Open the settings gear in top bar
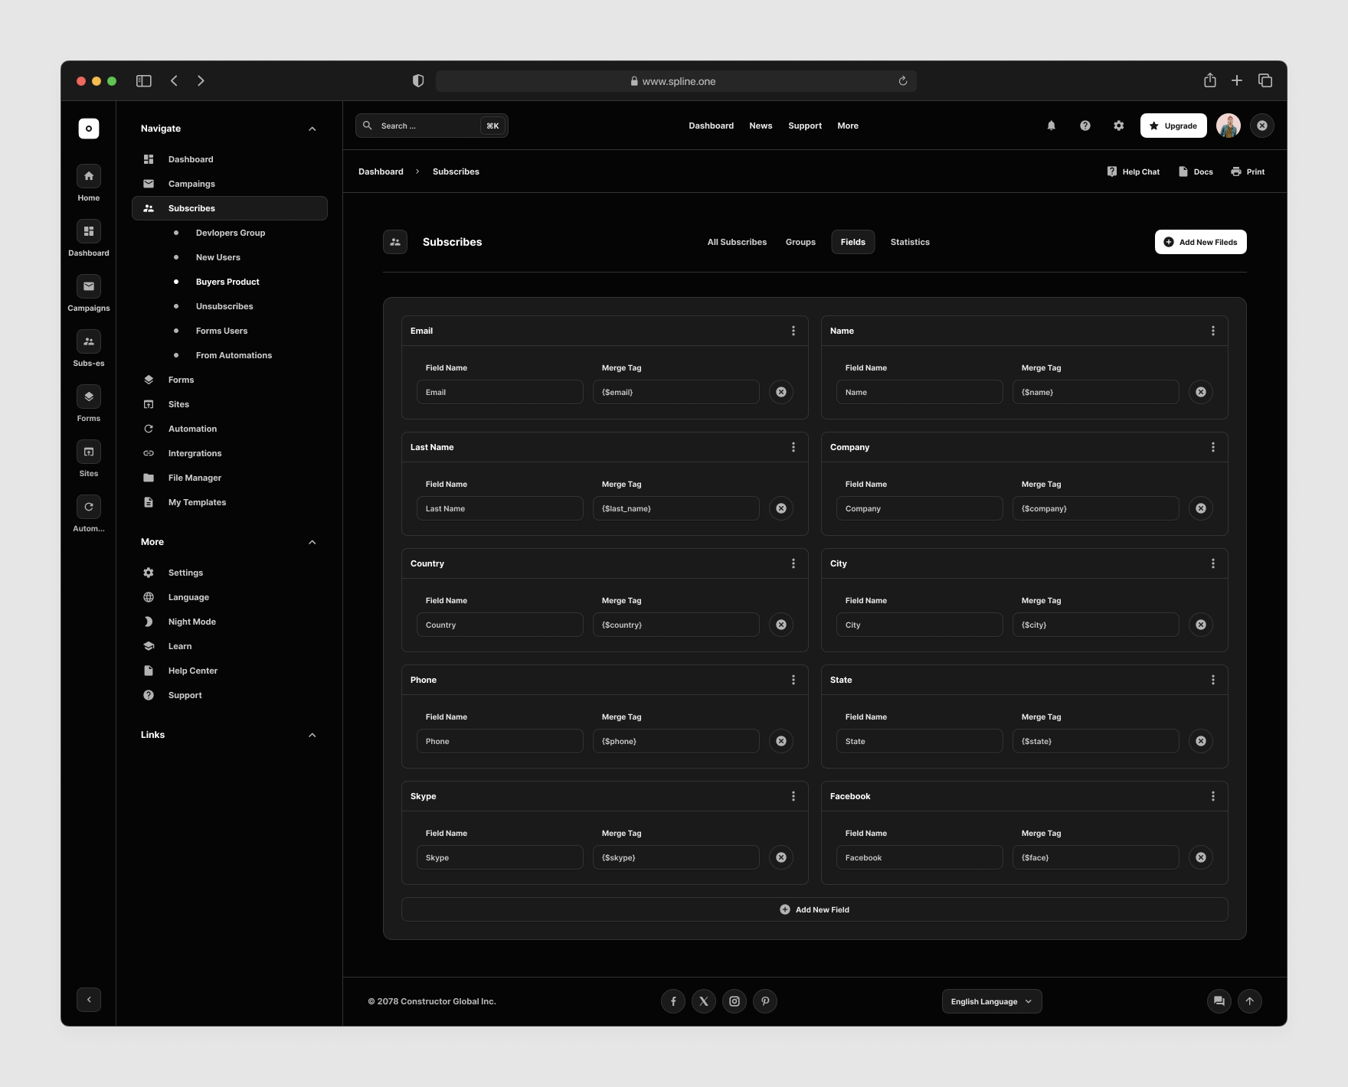Viewport: 1348px width, 1087px height. click(1119, 126)
